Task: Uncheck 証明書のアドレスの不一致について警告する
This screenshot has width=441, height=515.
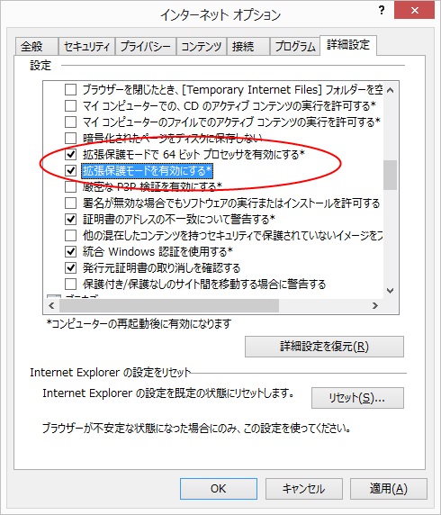Action: (x=70, y=219)
